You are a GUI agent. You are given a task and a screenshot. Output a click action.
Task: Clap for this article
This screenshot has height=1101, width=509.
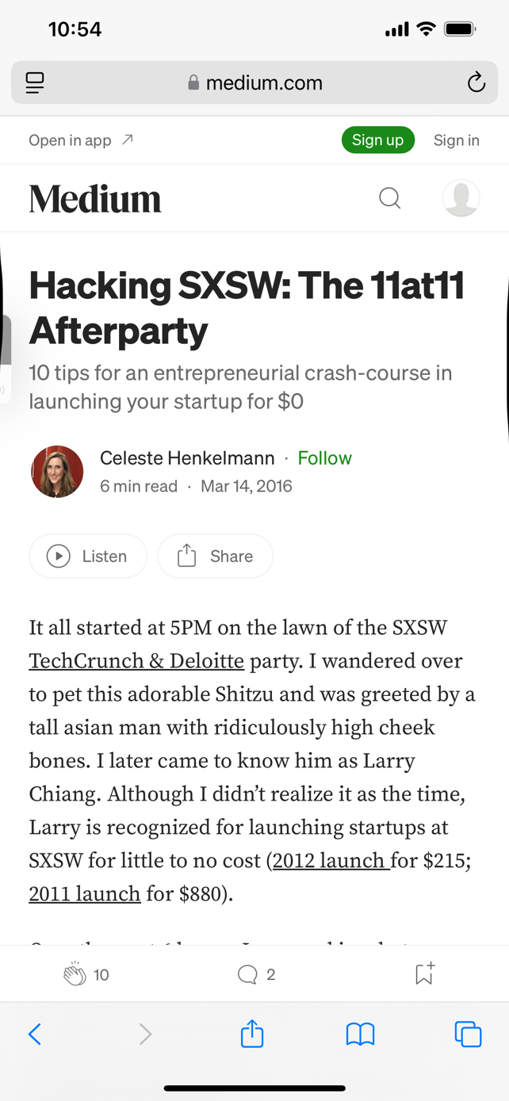tap(75, 974)
